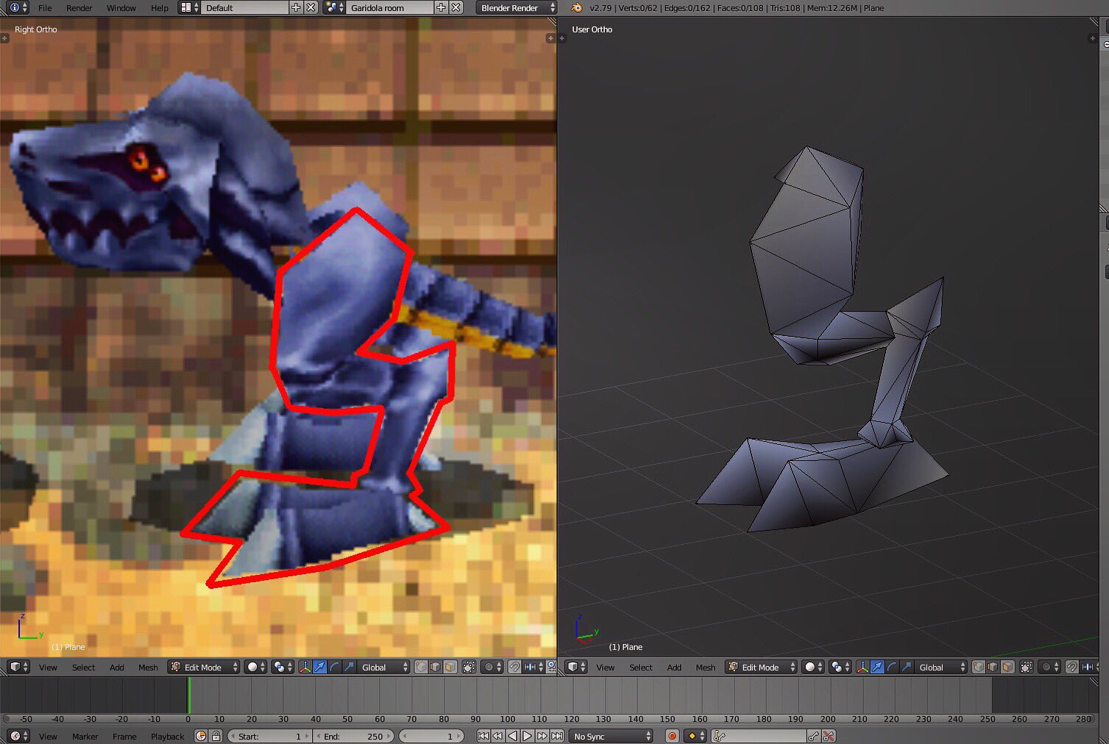The width and height of the screenshot is (1109, 744).
Task: Open the right viewport pivot point selector
Action: [x=840, y=667]
